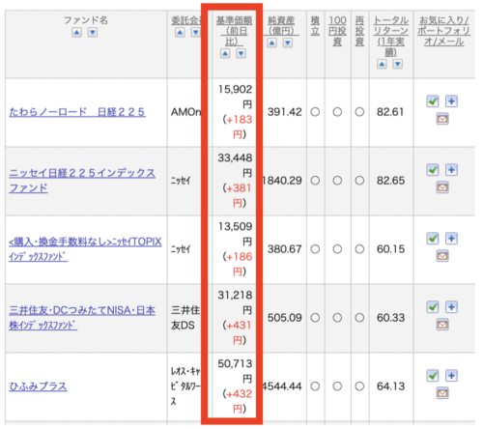The height and width of the screenshot is (429, 483).
Task: Add ひふみプラス to portfolio with plus icon
Action: pyautogui.click(x=451, y=376)
